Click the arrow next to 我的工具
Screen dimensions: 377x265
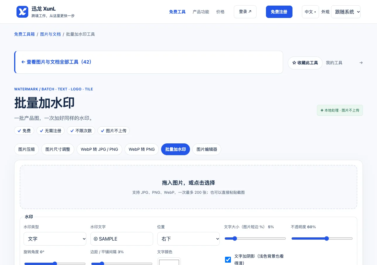coord(361,63)
